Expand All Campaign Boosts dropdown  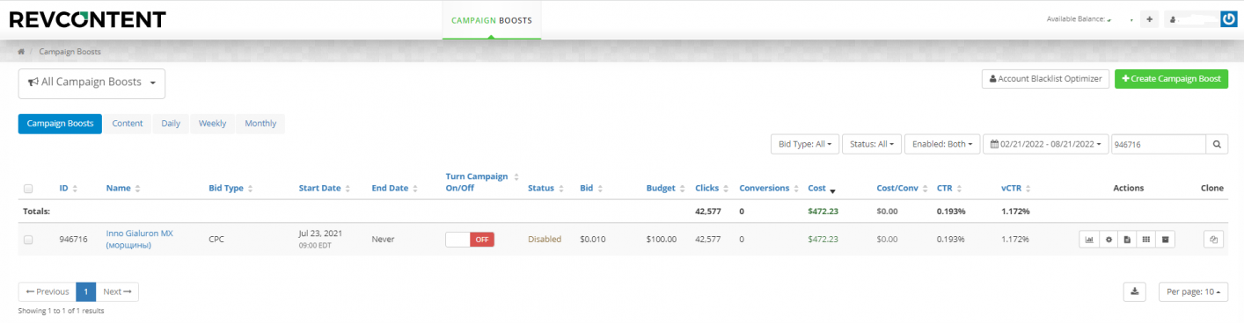(x=91, y=83)
